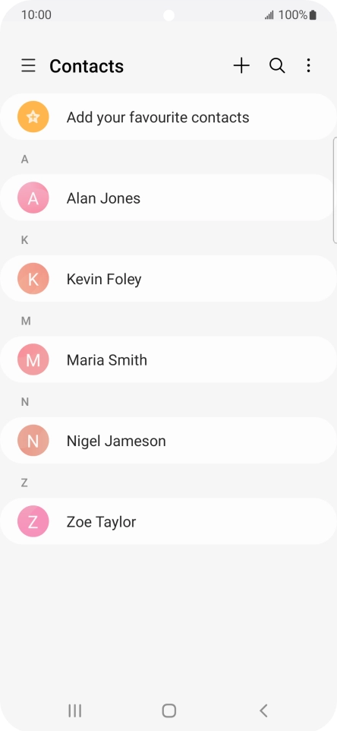Image resolution: width=337 pixels, height=731 pixels.
Task: Open recent apps from navigation bar
Action: coord(74,710)
